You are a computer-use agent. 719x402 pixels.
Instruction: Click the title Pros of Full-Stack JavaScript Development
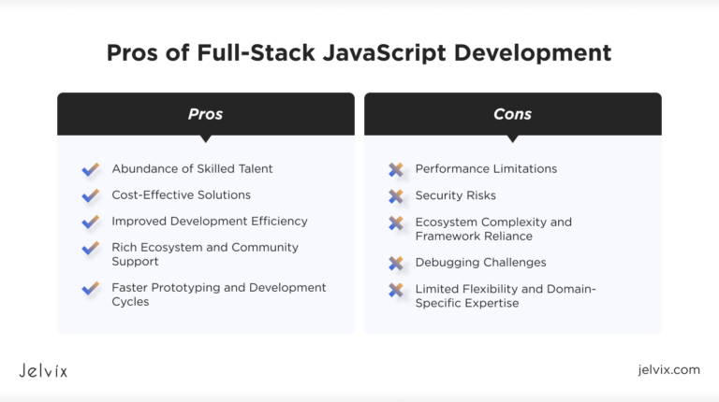click(359, 53)
